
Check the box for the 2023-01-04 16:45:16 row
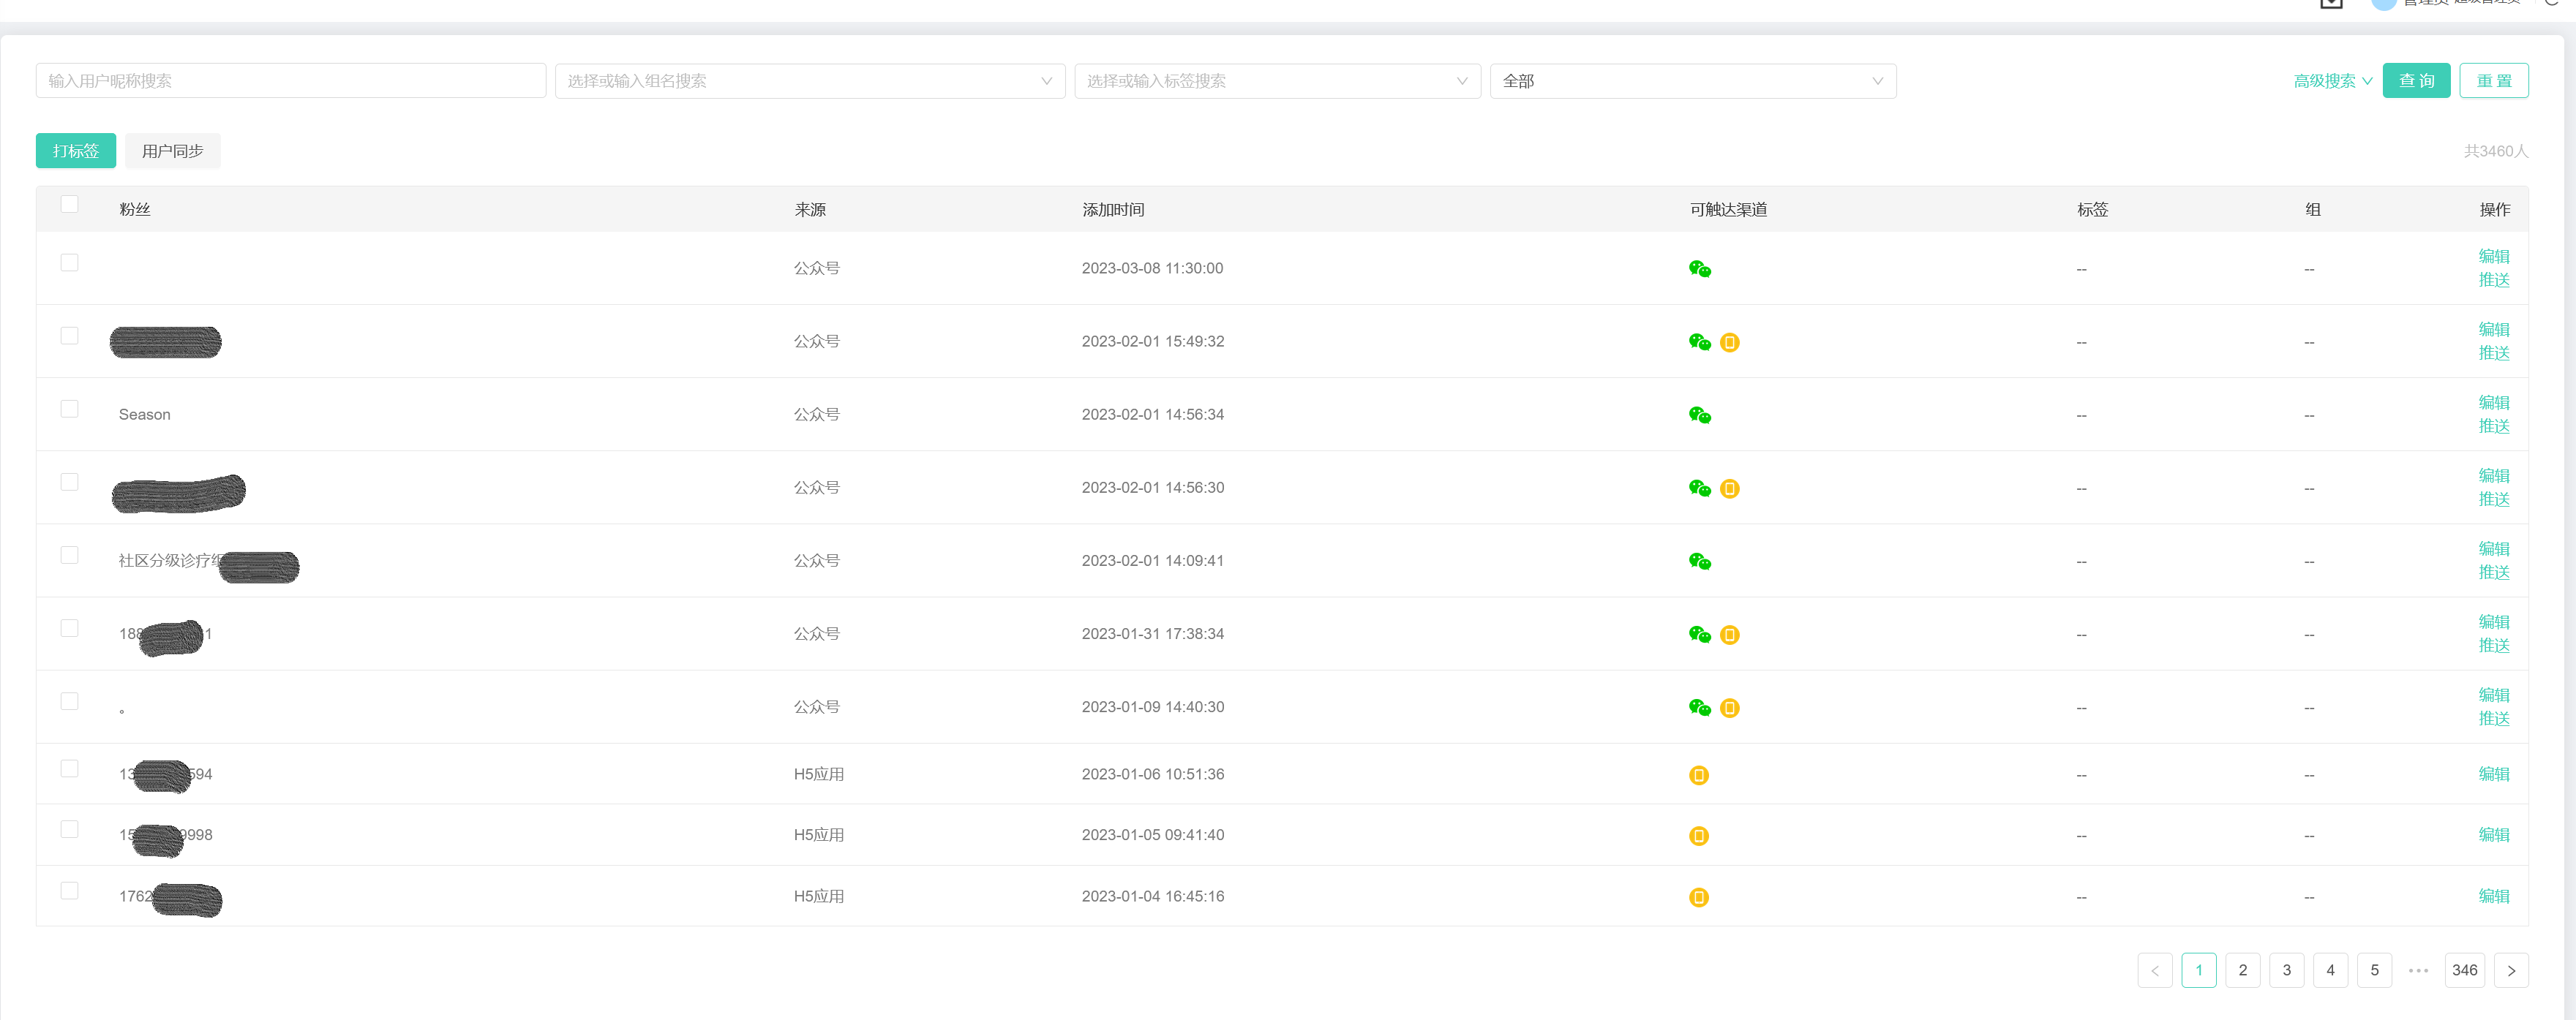tap(69, 890)
